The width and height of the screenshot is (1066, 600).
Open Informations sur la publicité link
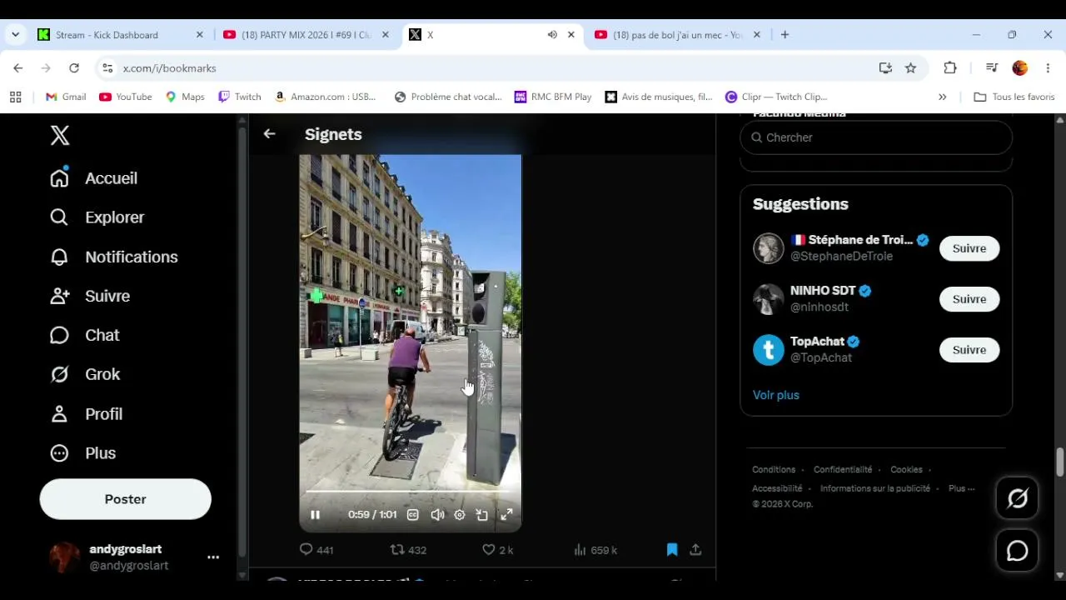click(875, 488)
